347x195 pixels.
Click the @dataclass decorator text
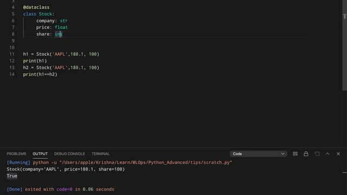pos(36,7)
